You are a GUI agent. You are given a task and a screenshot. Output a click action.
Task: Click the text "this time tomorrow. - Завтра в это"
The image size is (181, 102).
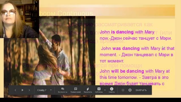(x=134, y=77)
